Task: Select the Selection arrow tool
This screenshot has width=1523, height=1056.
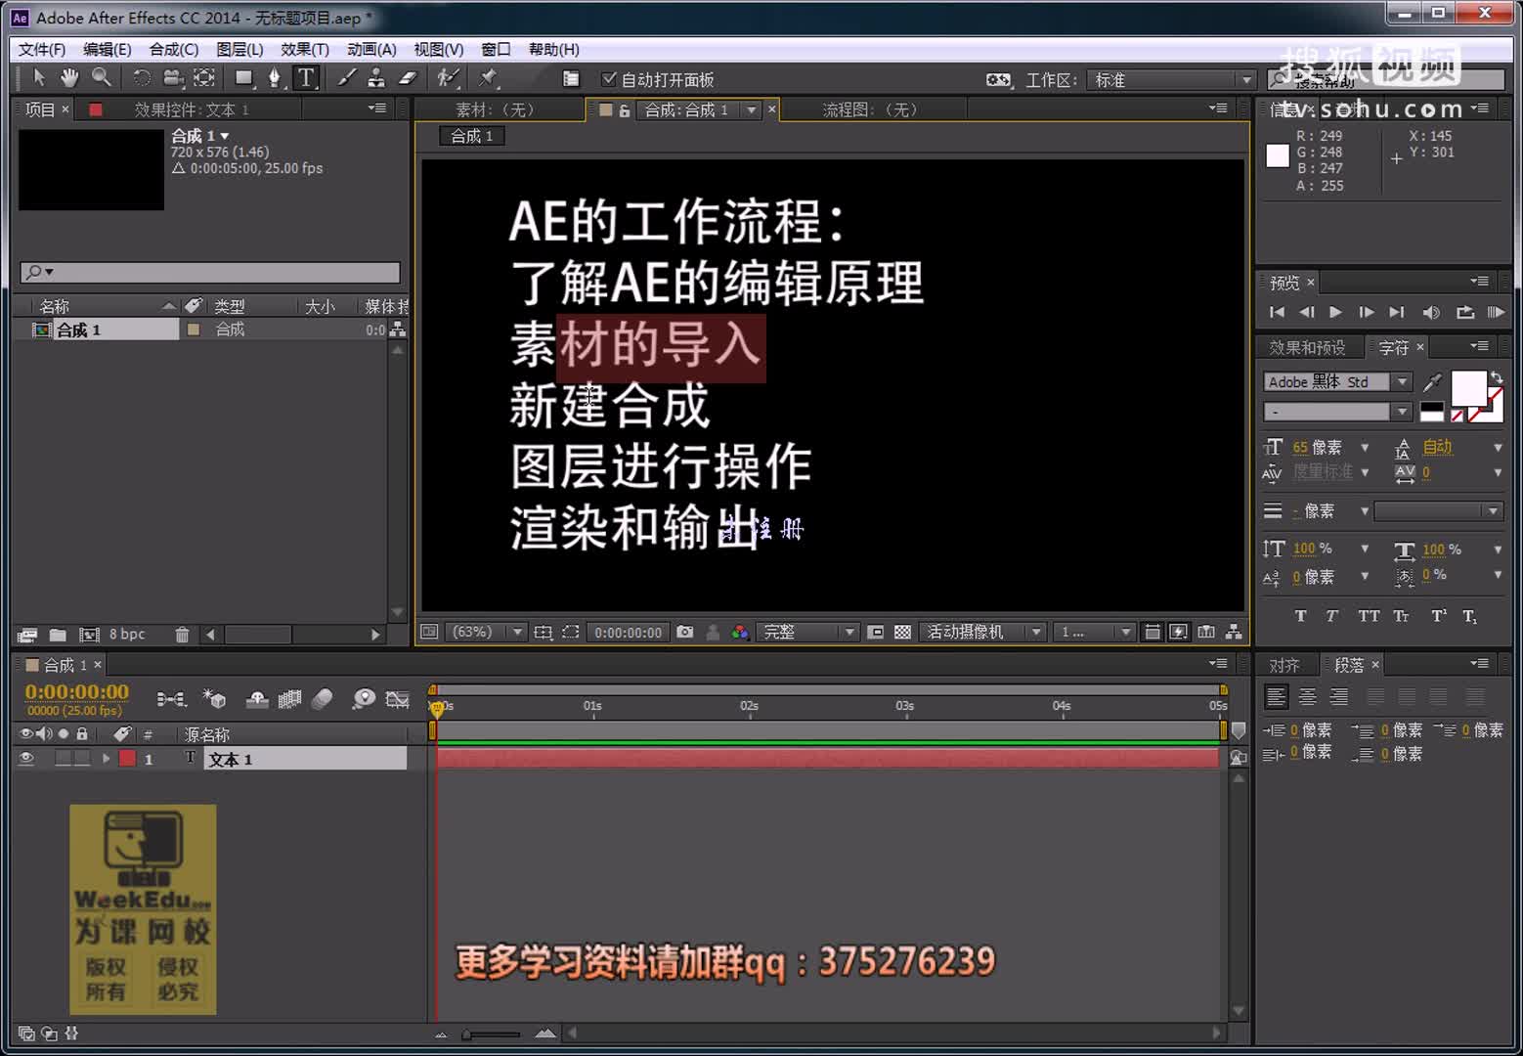Action: point(38,78)
